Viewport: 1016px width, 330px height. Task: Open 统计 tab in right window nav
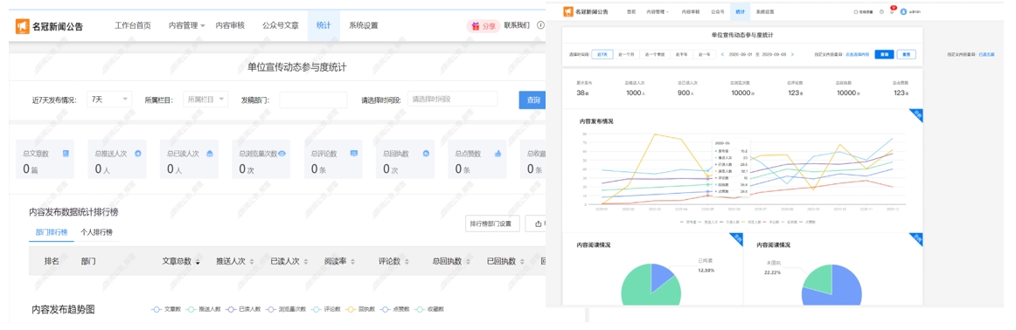[740, 11]
